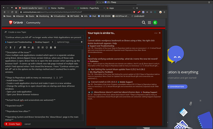Viewport: 213px width, 129px height.
Task: Click the Italic formatting icon in editor
Action: tap(15, 48)
